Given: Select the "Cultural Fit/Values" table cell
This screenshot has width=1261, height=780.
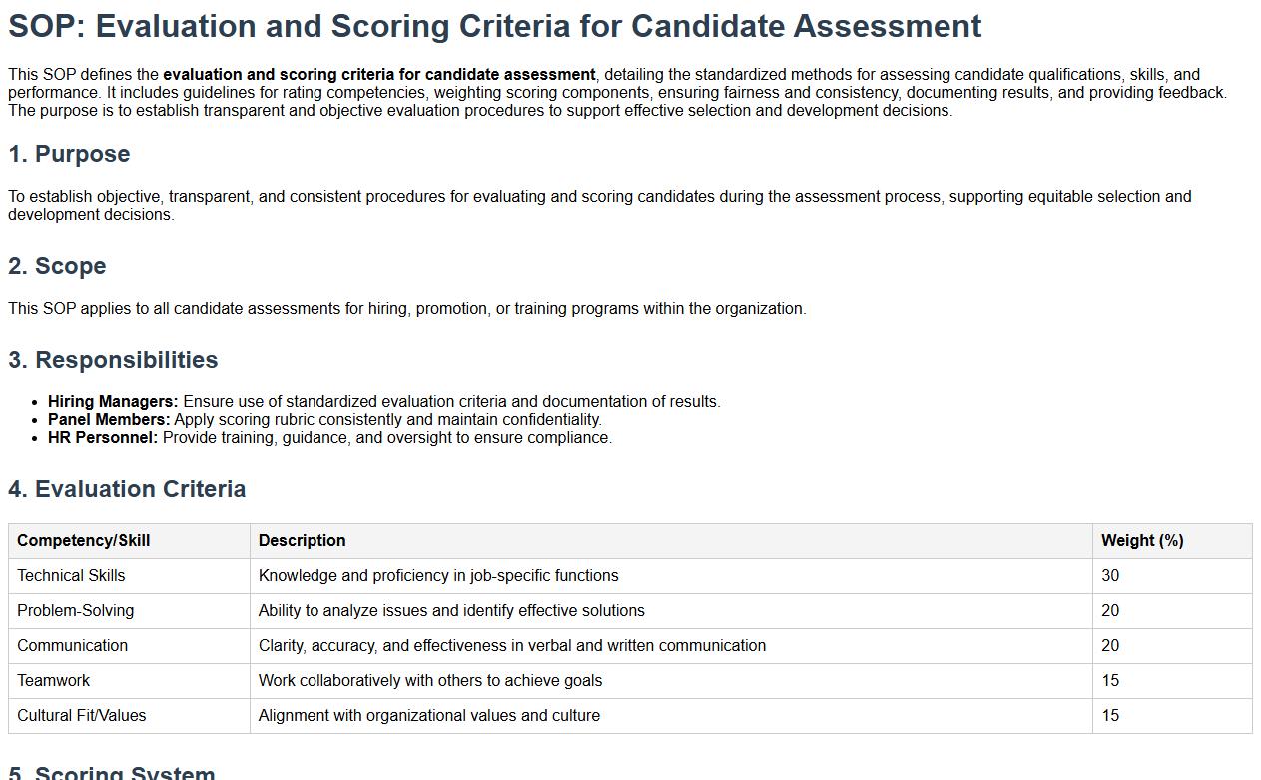Looking at the screenshot, I should pos(81,716).
